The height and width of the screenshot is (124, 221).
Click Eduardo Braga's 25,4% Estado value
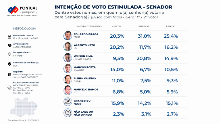point(171,36)
